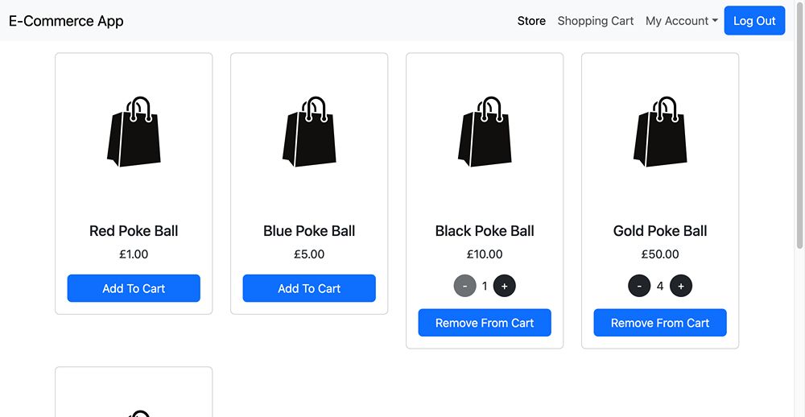Screen dimensions: 805x417
Task: Select the Gold Poke Ball product title
Action: (x=660, y=231)
